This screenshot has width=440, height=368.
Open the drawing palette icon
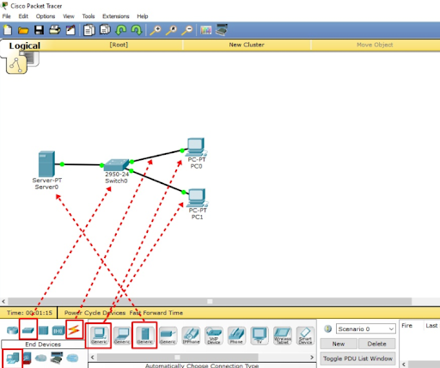tap(205, 30)
